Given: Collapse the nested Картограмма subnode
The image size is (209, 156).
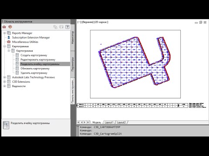Looking at the screenshot, I should click(9, 51).
